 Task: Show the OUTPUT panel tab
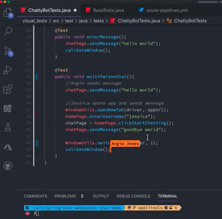point(101,196)
